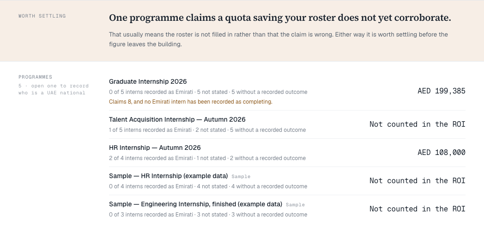Viewport: 484px width, 235px height.
Task: Click 'Not counted in the ROI' for Engineering Internship
Action: [x=417, y=209]
